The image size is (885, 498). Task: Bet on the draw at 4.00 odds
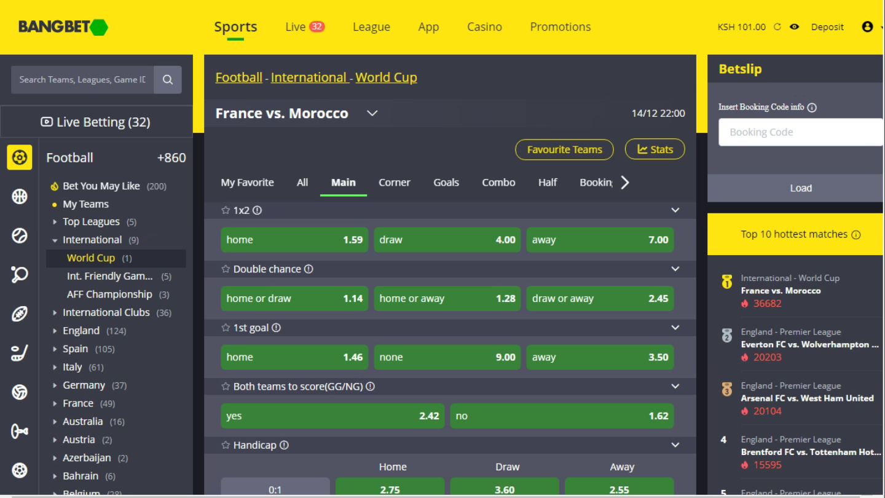[x=447, y=240]
